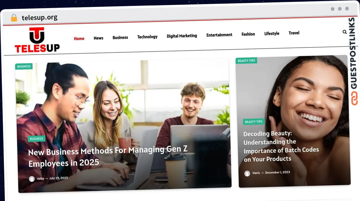The height and width of the screenshot is (201, 360).
Task: Click the Beauty Tips tag above headline
Action: point(253,121)
